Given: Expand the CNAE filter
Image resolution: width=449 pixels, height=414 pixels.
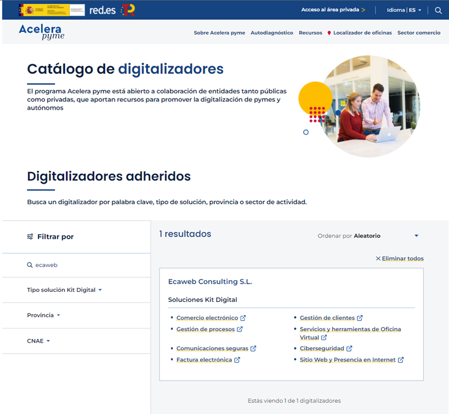Looking at the screenshot, I should click(x=38, y=341).
